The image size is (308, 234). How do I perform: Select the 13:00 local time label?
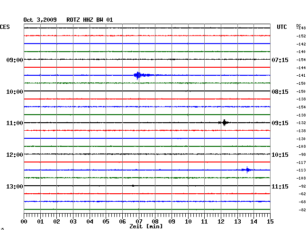click(x=15, y=186)
